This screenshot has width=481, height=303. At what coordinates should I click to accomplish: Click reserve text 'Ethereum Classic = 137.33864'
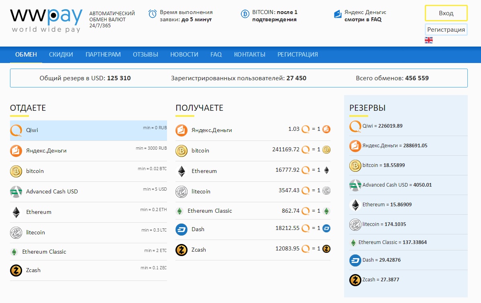click(x=392, y=242)
